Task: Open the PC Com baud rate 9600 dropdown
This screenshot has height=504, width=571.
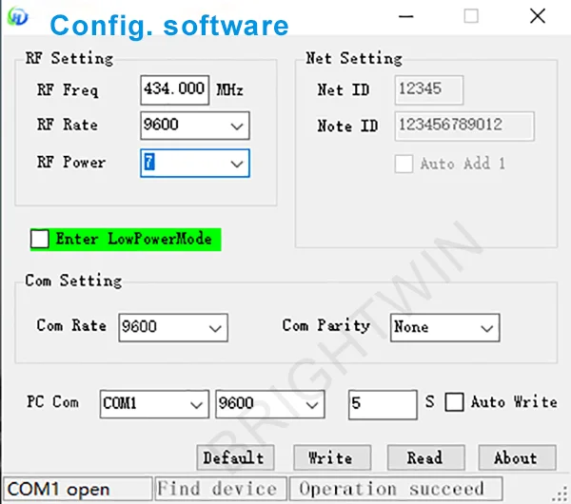Action: tap(270, 404)
